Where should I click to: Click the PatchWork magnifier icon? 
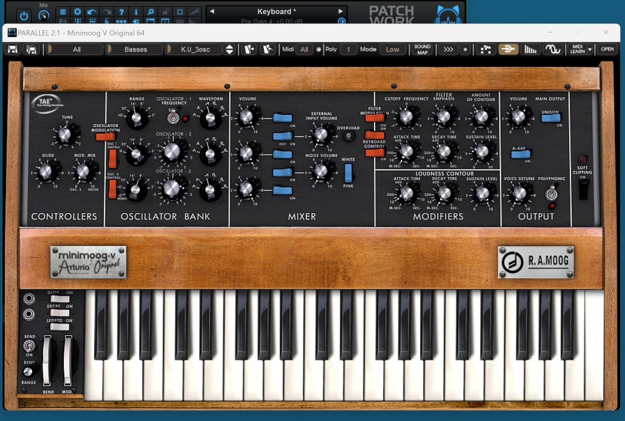[150, 12]
